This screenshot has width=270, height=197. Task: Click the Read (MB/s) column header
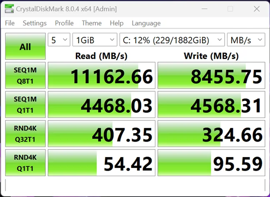coord(101,56)
